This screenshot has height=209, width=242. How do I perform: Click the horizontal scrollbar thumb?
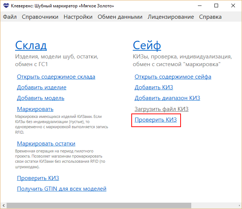tap(99, 205)
